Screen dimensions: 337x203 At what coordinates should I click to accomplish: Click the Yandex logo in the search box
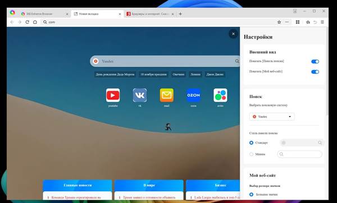pos(96,61)
